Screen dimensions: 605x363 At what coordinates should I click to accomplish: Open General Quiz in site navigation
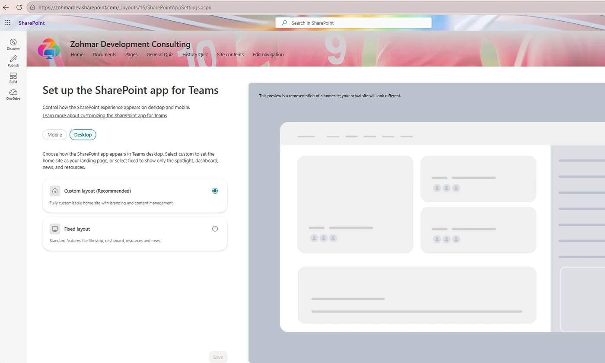160,54
